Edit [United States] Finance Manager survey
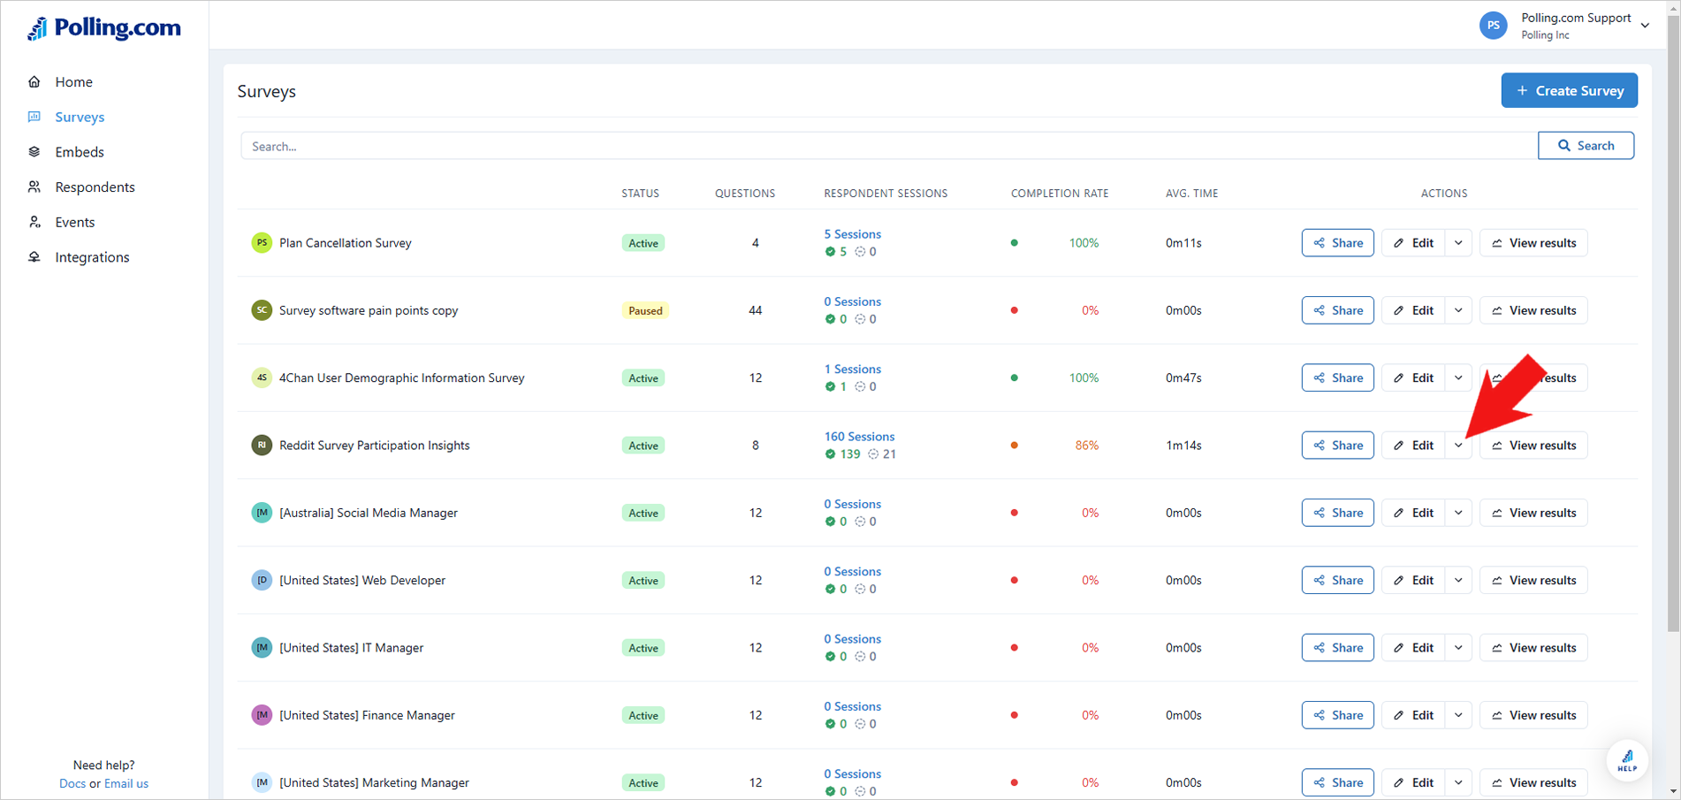1681x800 pixels. tap(1413, 715)
